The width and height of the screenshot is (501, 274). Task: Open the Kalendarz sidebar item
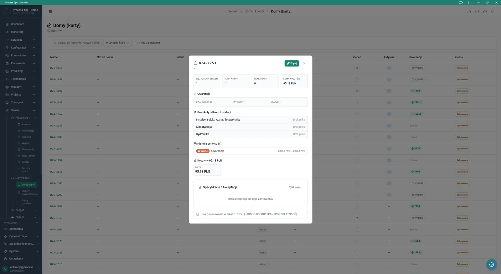(27, 124)
